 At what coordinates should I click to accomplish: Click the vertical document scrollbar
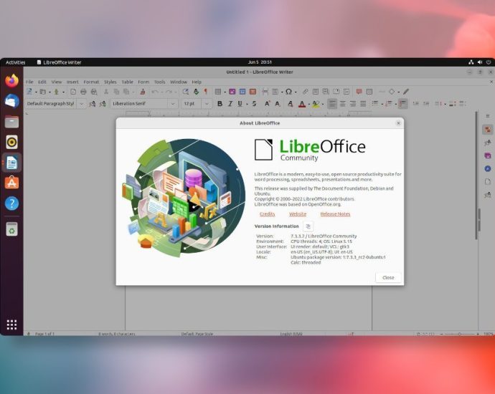coord(476,176)
